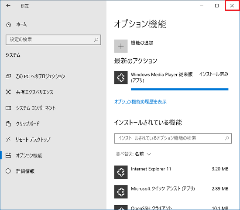Click the Internet Explorer 11 puzzle icon

pos(121,172)
